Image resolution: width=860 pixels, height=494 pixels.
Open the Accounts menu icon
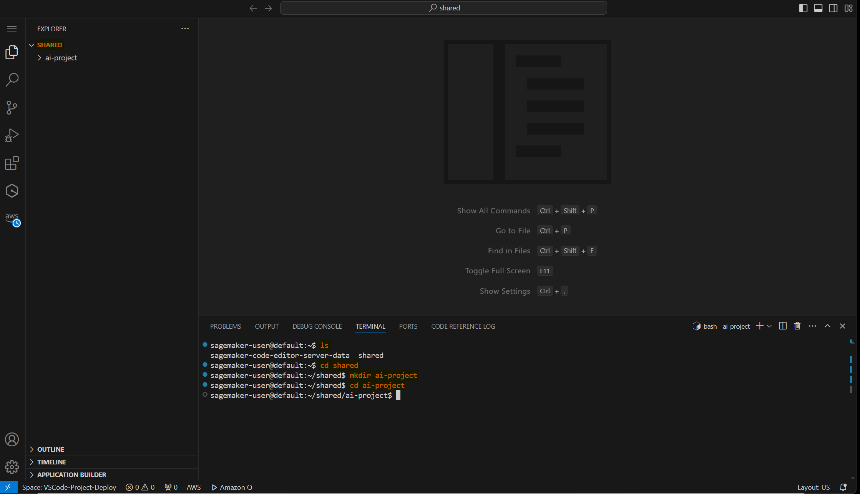pyautogui.click(x=12, y=439)
